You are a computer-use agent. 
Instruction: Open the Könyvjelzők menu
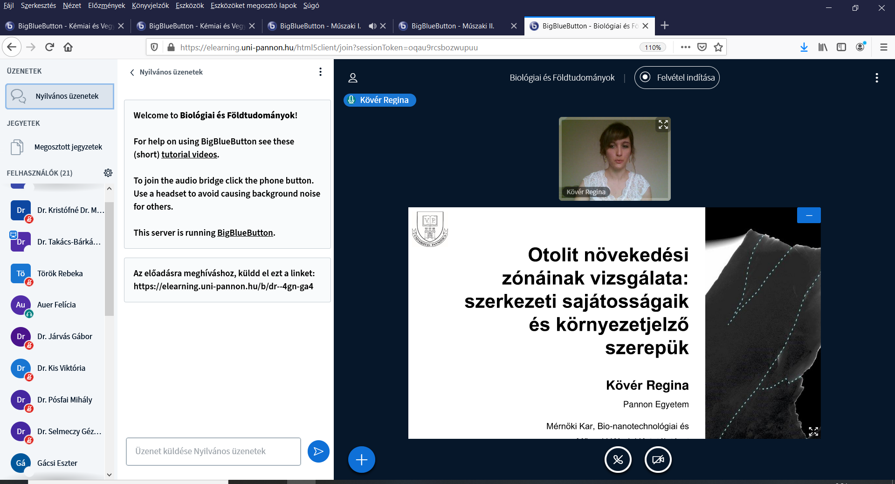pos(150,6)
